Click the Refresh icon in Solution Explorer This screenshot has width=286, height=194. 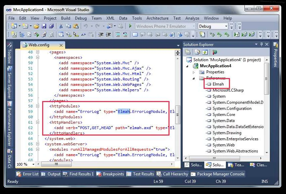pos(205,52)
